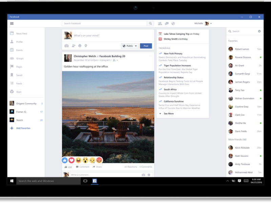This screenshot has width=271, height=203.
Task: Open News Feed in the sidebar
Action: (22, 33)
